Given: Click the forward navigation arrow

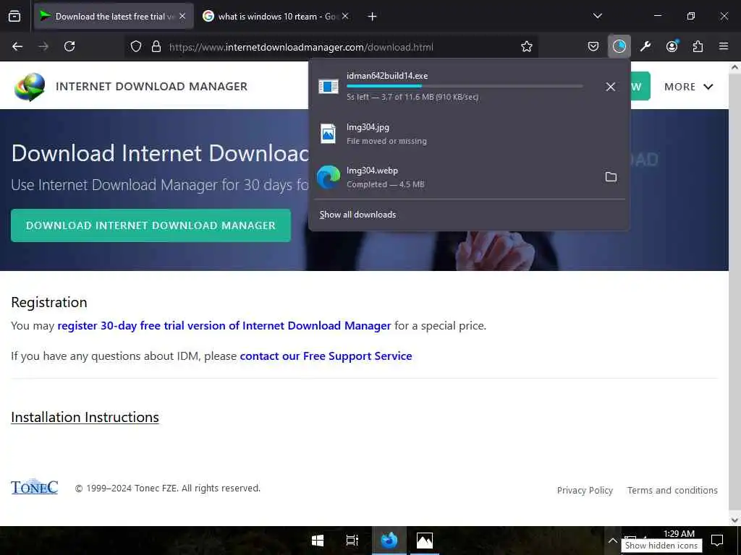Looking at the screenshot, I should pos(43,46).
